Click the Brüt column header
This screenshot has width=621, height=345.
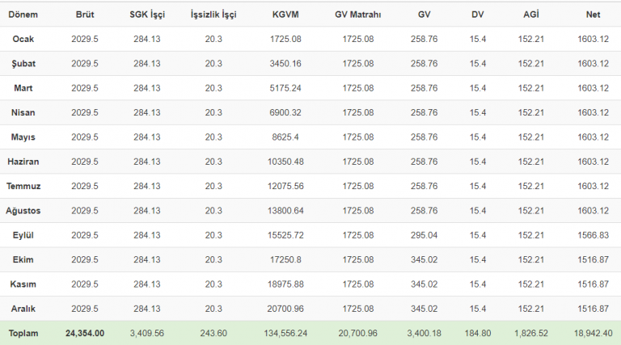pos(84,15)
